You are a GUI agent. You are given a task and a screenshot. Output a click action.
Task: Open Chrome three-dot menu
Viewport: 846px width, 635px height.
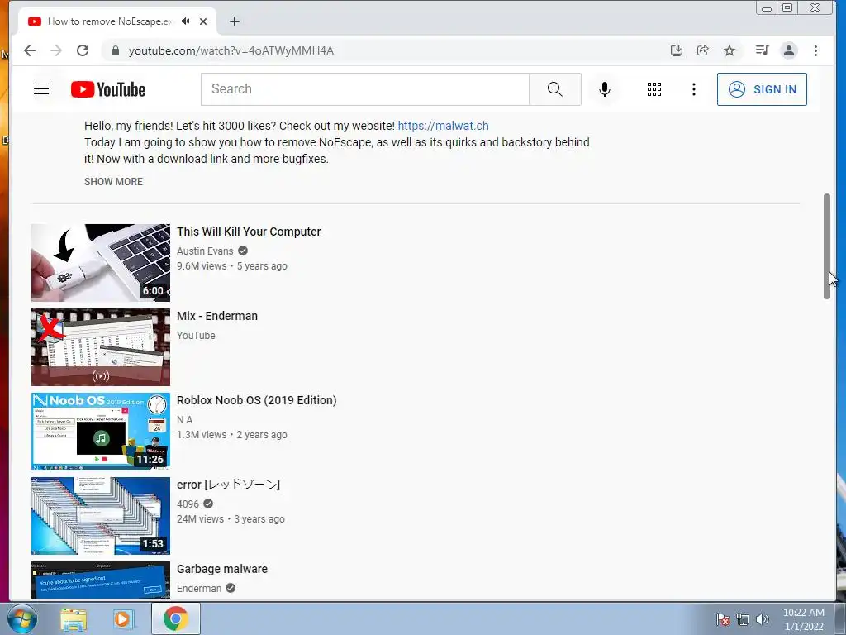click(815, 50)
